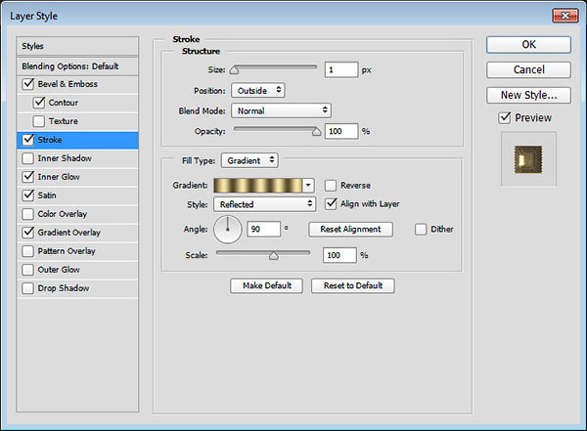Select the Satin label
The width and height of the screenshot is (587, 431).
pyautogui.click(x=47, y=195)
